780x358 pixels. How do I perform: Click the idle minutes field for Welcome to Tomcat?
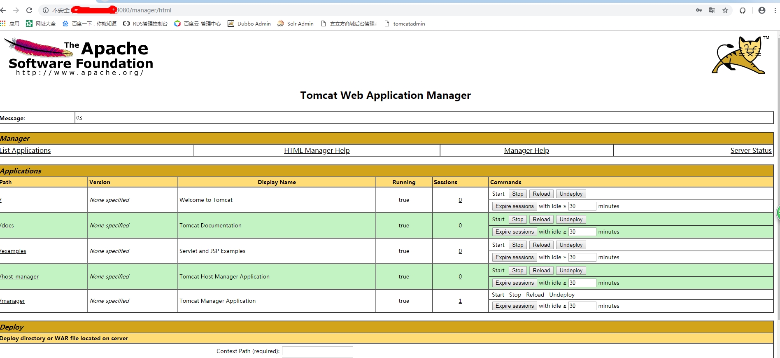582,206
